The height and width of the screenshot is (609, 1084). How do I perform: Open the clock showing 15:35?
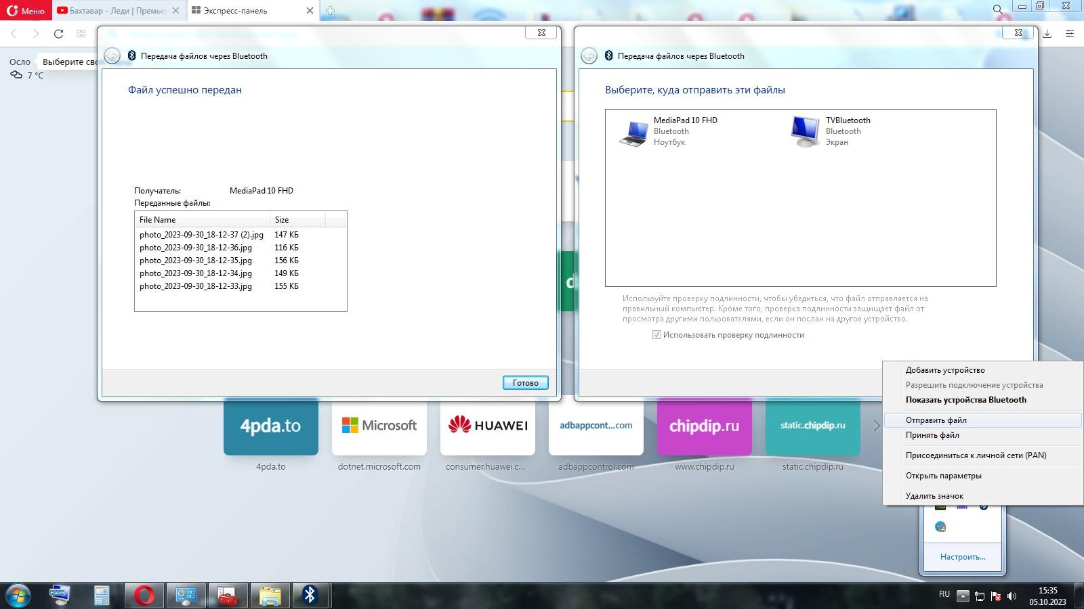pos(1047,595)
